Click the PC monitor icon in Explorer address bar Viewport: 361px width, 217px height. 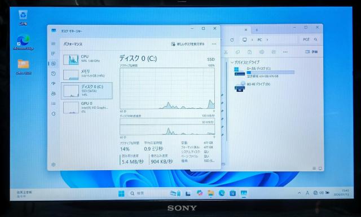(x=244, y=39)
